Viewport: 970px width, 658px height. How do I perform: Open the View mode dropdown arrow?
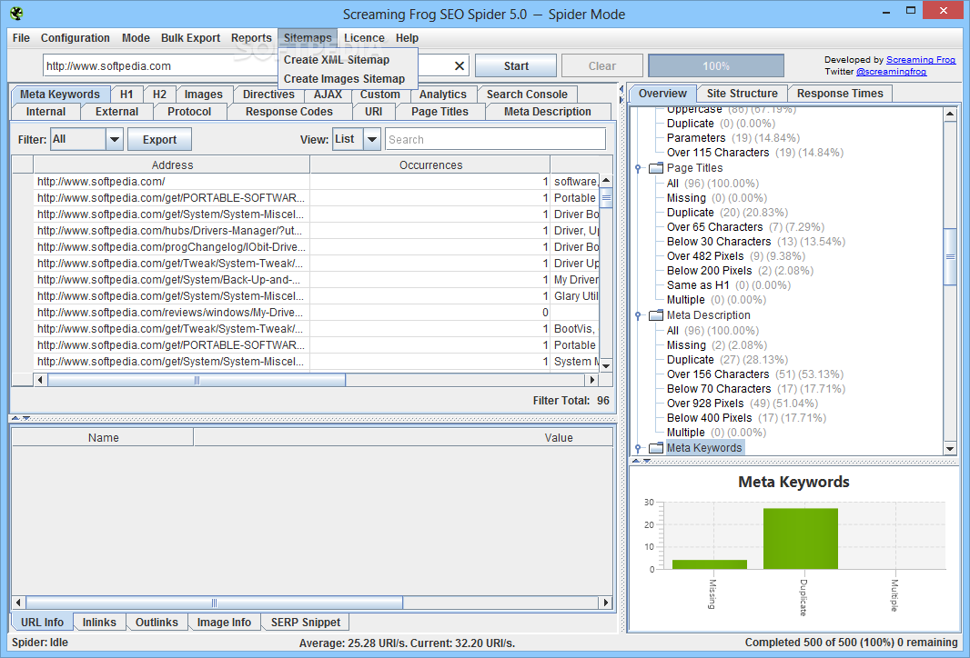pyautogui.click(x=372, y=140)
